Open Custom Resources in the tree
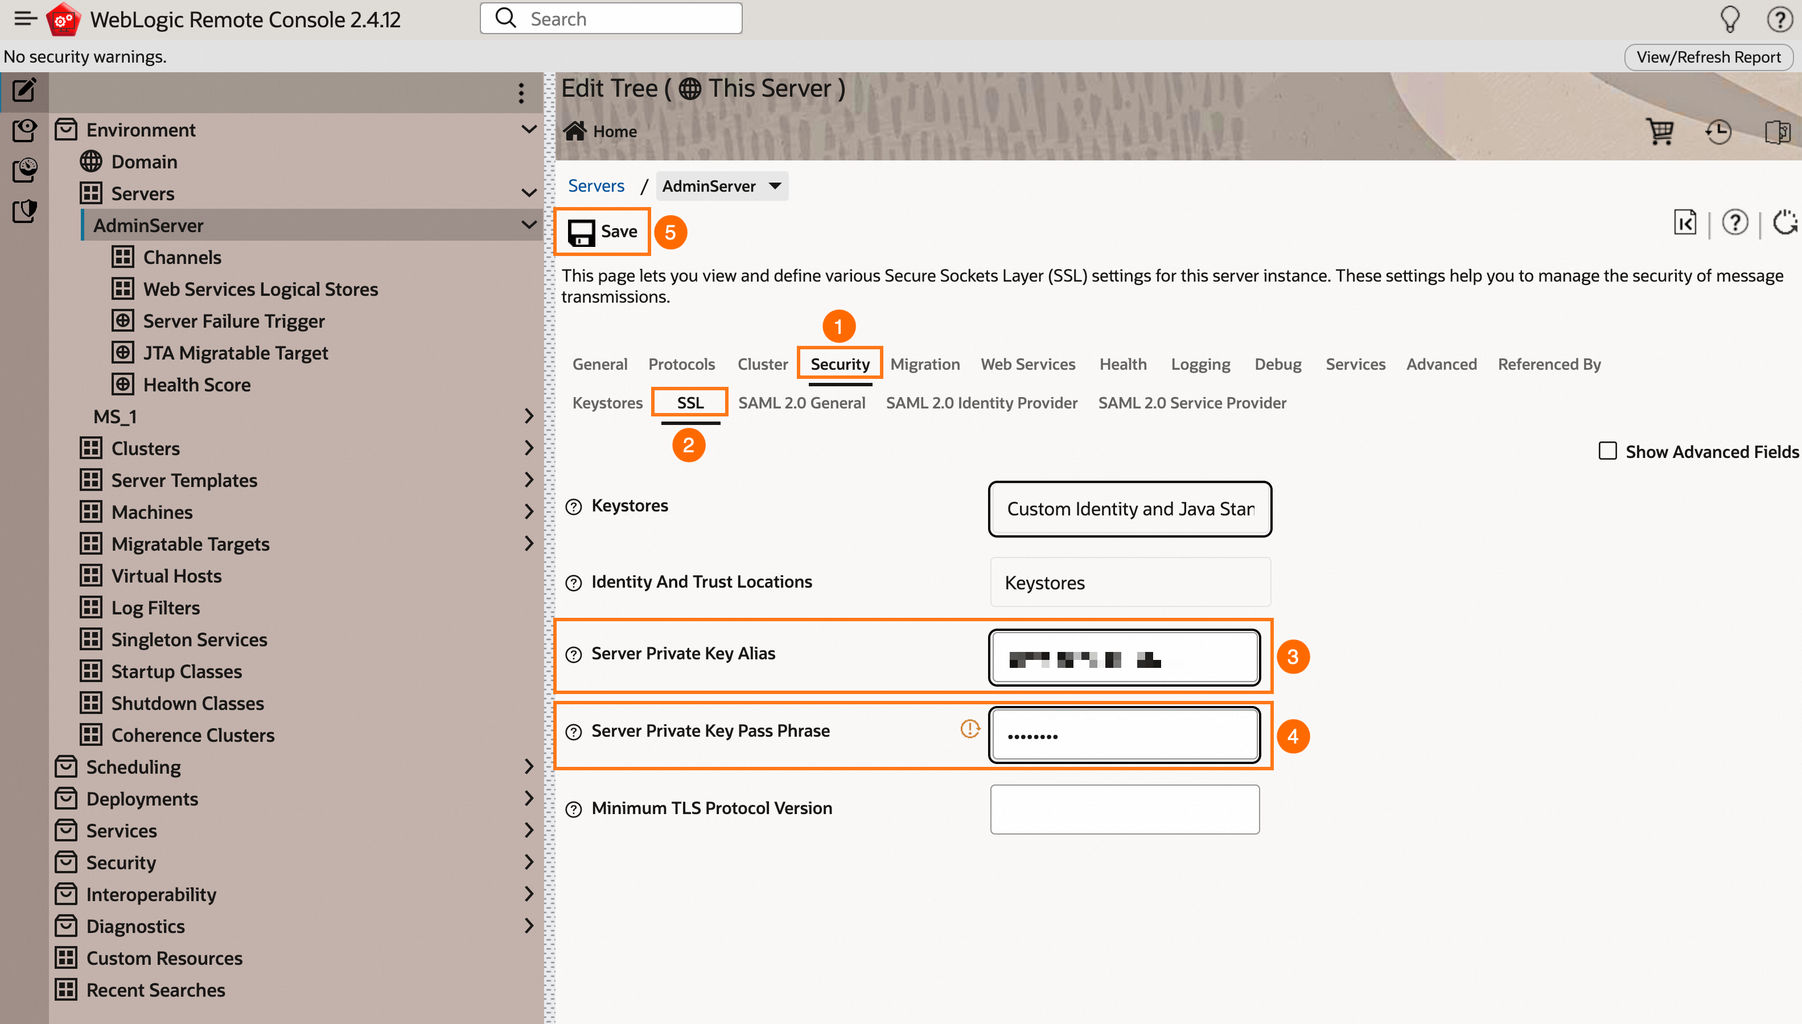This screenshot has width=1802, height=1024. 164,958
